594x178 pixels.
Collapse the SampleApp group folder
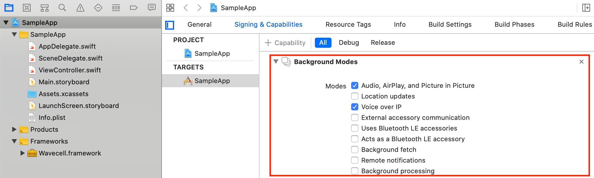(x=14, y=34)
